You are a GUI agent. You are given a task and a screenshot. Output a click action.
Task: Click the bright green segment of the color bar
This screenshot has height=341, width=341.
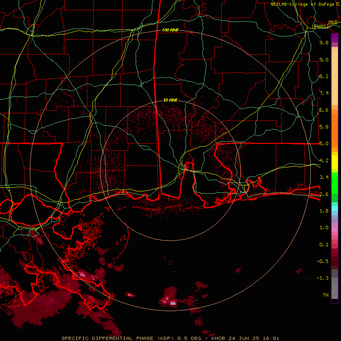(x=335, y=183)
